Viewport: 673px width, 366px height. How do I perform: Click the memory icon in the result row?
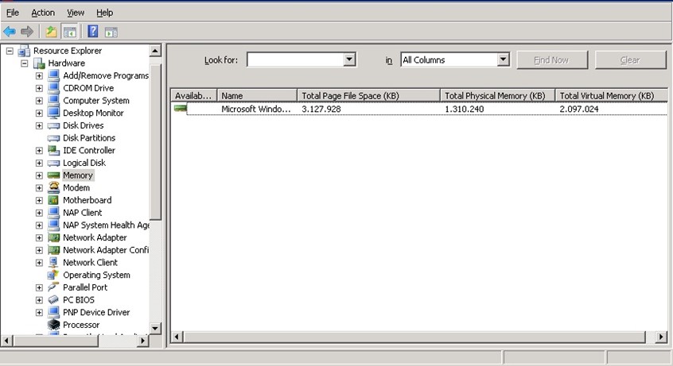181,109
